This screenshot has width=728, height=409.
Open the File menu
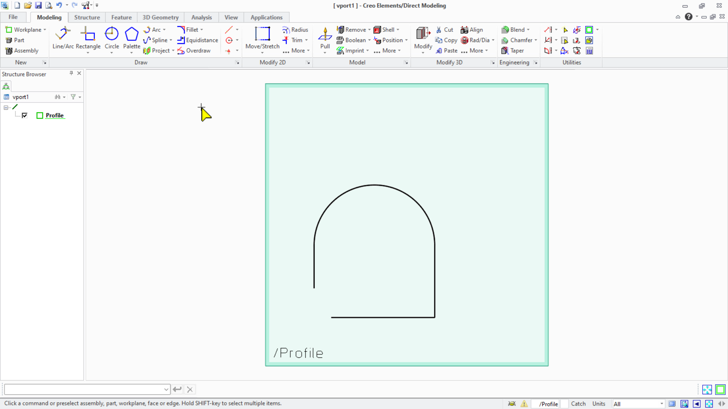tap(13, 17)
